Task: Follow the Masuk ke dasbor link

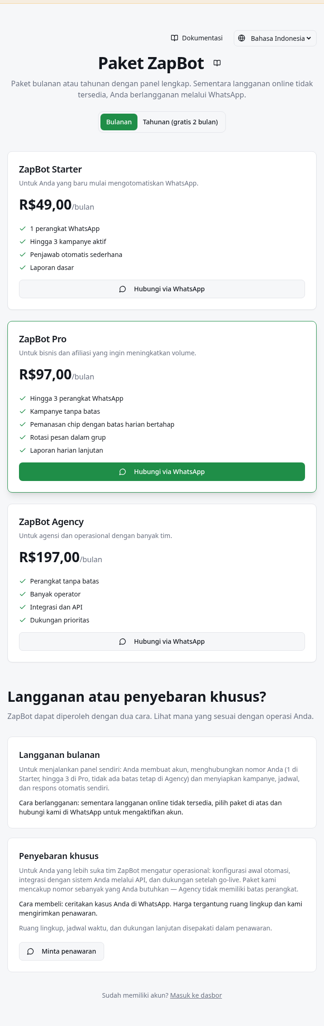Action: [x=196, y=995]
